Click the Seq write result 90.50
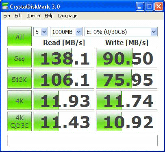Image resolution: width=165 pixels, height=152 pixels. pos(127,58)
